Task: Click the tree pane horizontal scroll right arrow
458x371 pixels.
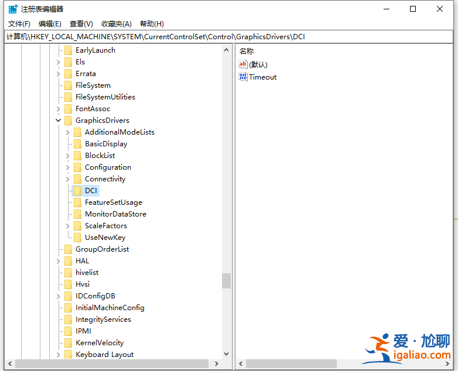Action: pos(217,364)
